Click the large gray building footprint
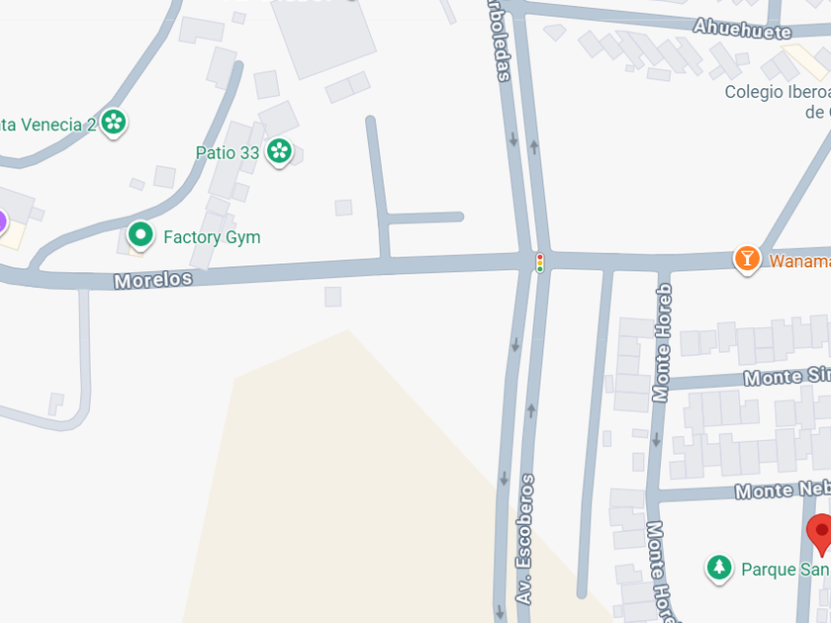Screen dimensions: 831x623 coord(323,36)
